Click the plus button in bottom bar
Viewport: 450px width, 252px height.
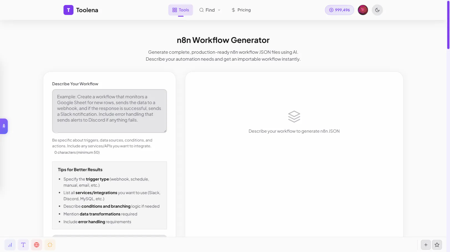(x=426, y=245)
